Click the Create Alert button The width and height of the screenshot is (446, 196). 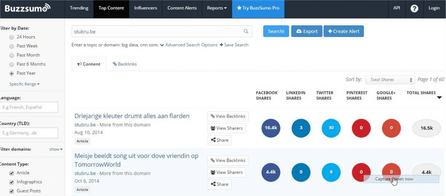point(344,31)
